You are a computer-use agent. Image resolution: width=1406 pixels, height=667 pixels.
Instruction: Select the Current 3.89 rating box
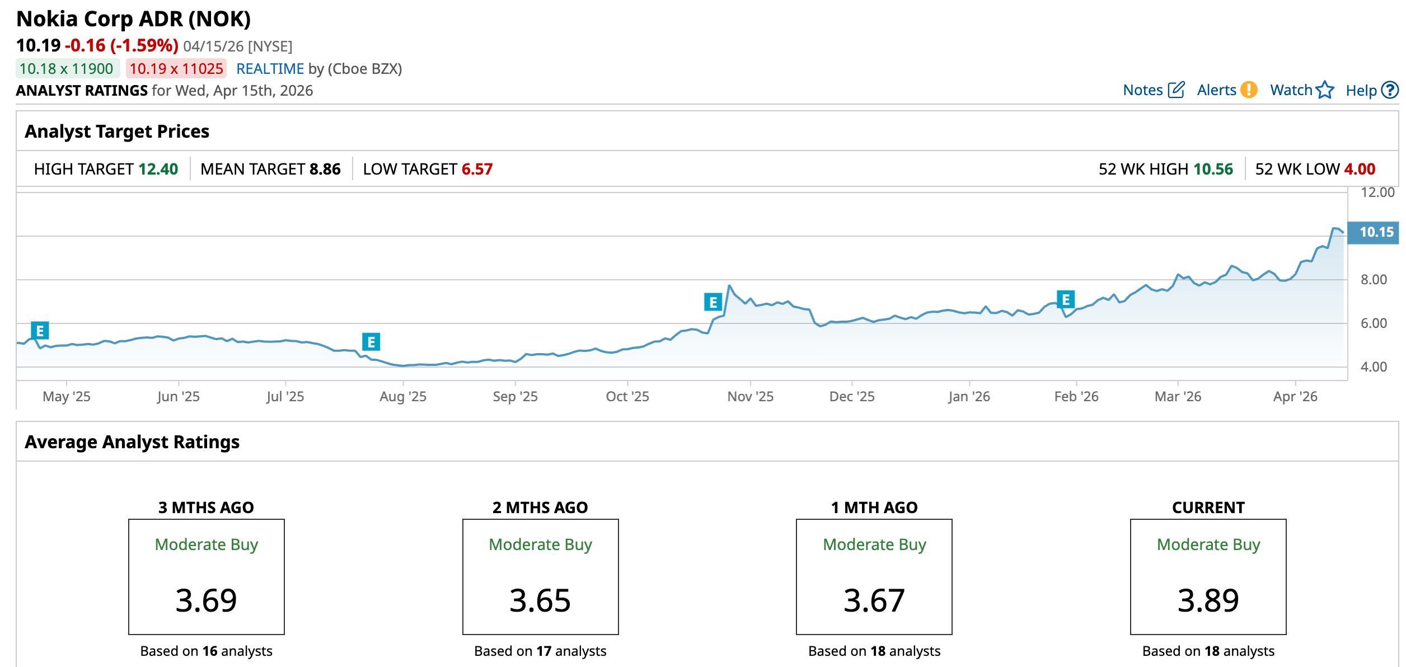click(x=1208, y=576)
